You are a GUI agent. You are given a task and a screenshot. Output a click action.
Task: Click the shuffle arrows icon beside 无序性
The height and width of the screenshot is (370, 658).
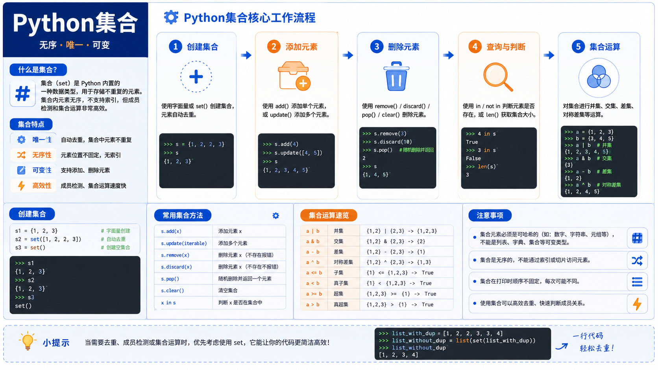(21, 155)
